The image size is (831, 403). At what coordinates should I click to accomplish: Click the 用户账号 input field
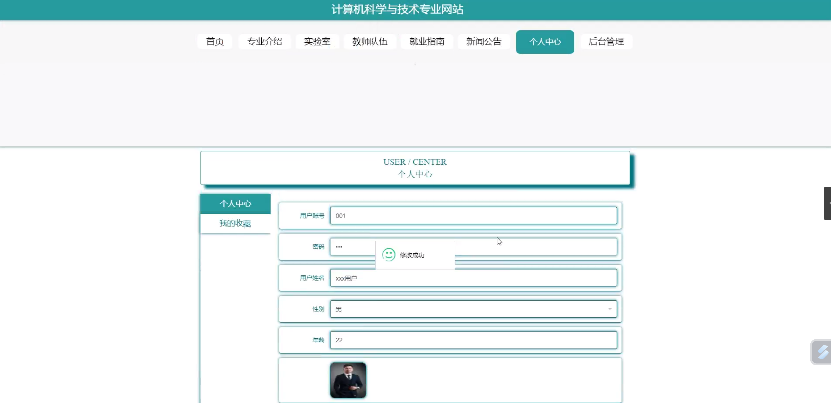(x=473, y=216)
